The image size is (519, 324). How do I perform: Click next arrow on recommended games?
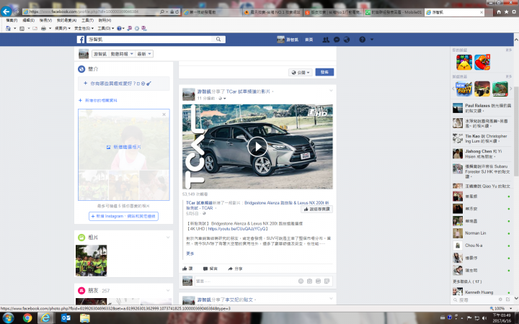[511, 89]
